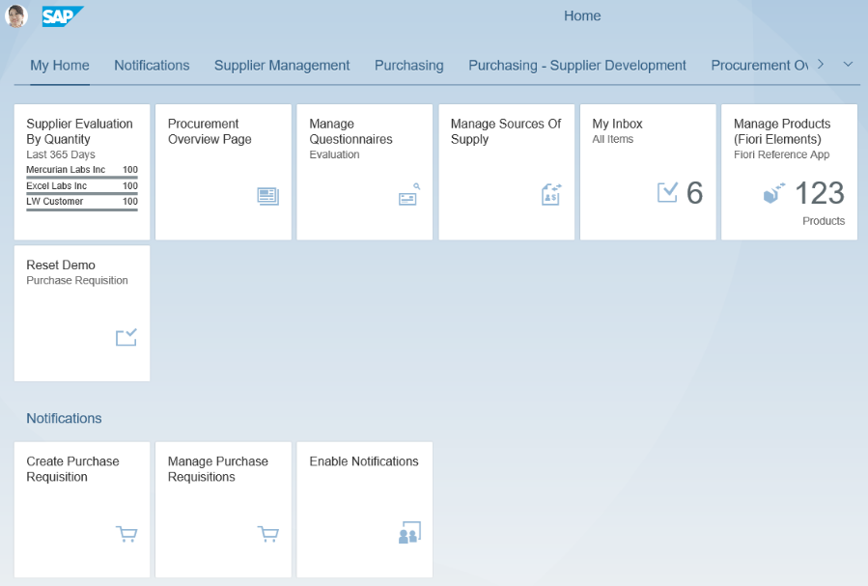Click the Reset Demo tile icon
Viewport: 868px width, 586px height.
(x=126, y=337)
